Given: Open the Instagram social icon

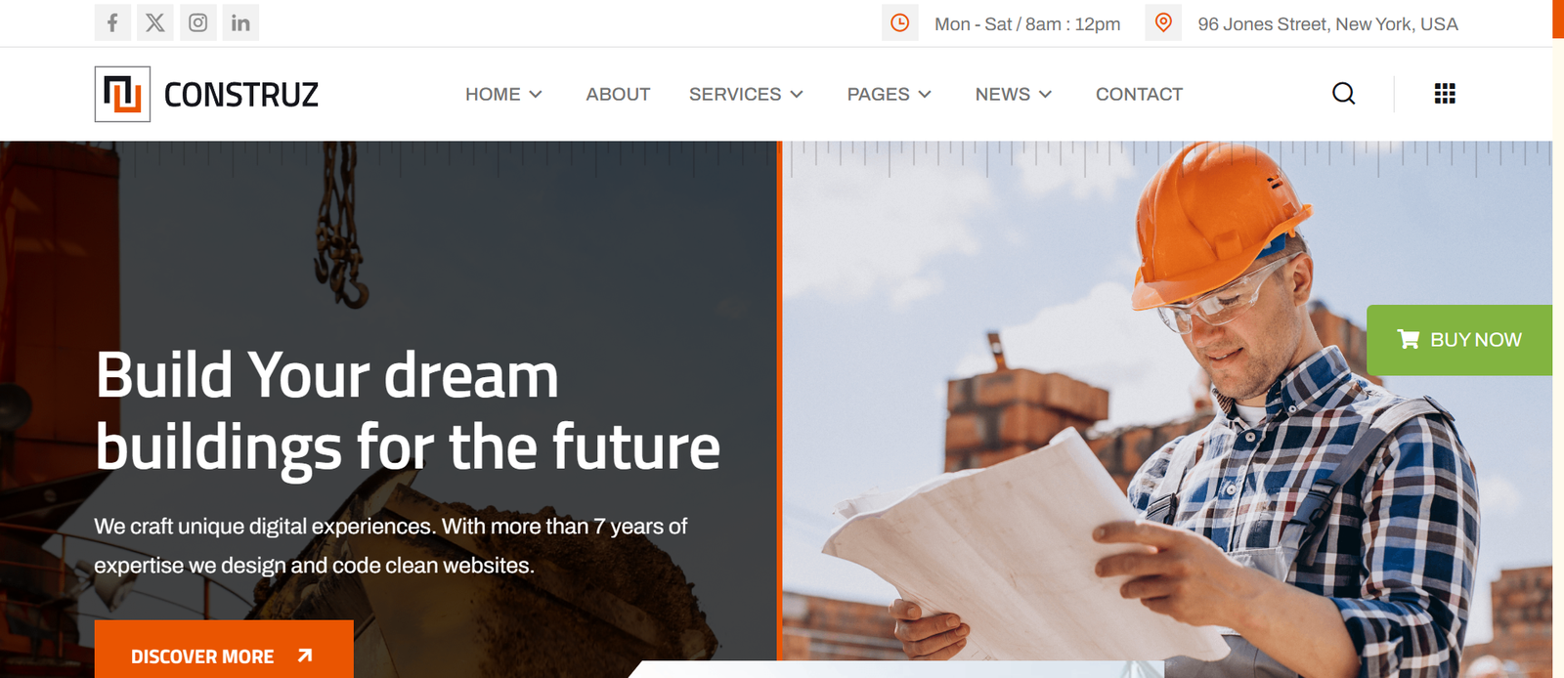Looking at the screenshot, I should [197, 22].
